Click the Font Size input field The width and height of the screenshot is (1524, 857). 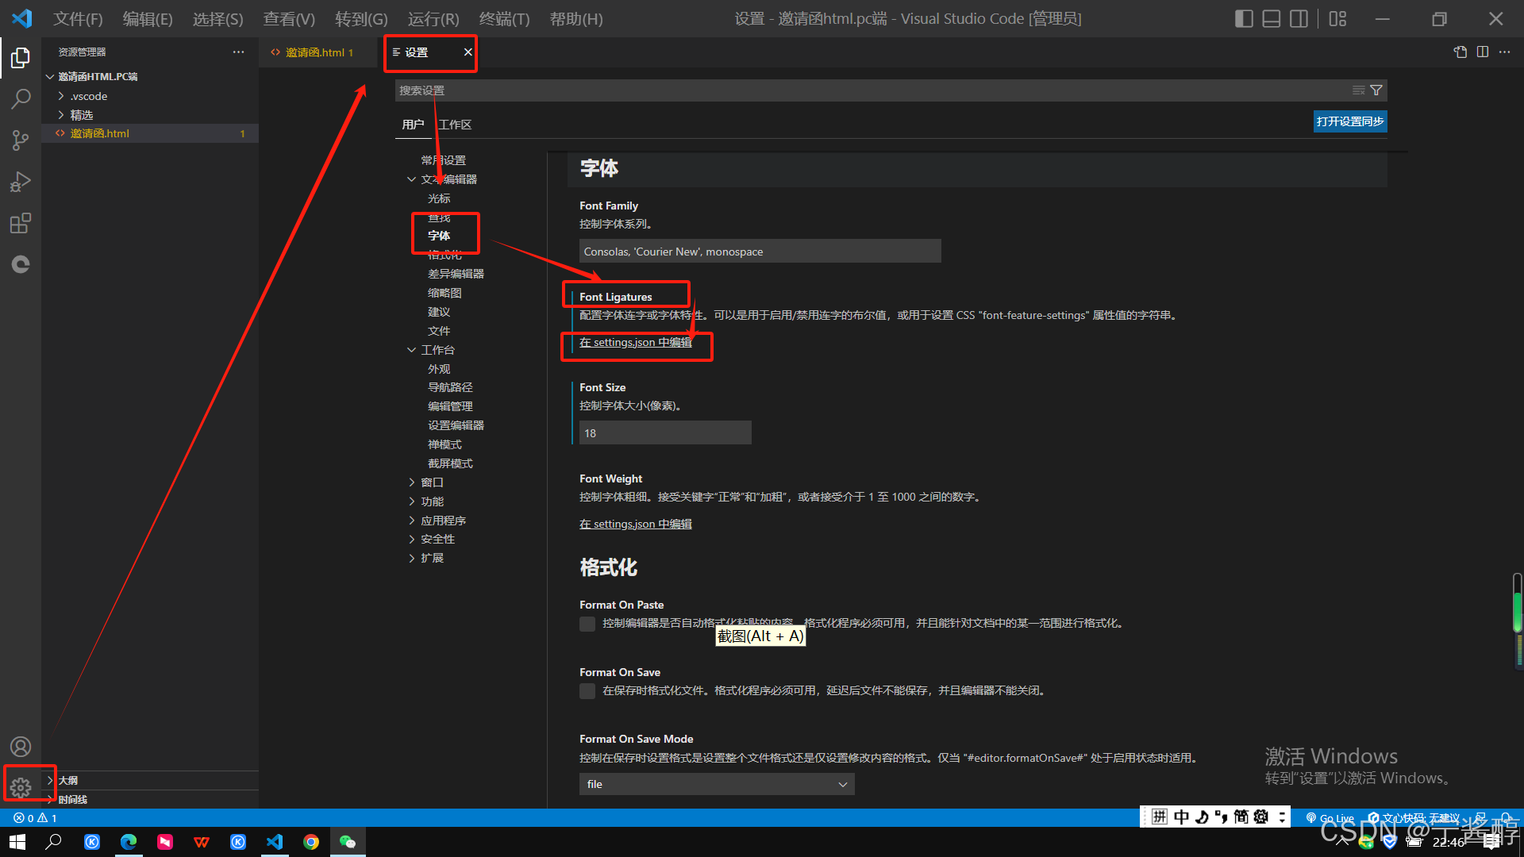pos(664,433)
